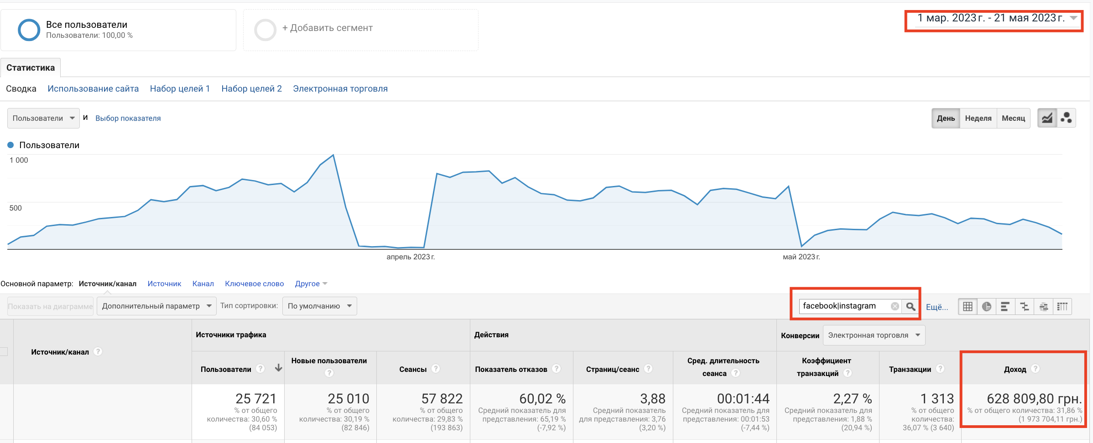Select the comparison view icon

click(1025, 307)
